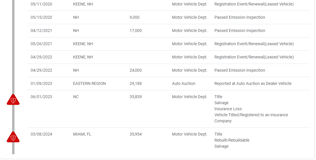Viewport: 316px width, 160px height.
Task: Click Reported at Auto Auction as Dealer Vehicle
Action: (253, 83)
